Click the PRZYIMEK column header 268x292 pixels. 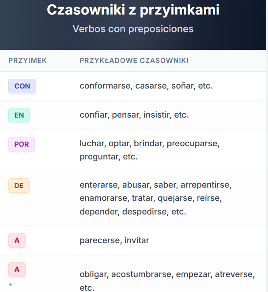28,61
